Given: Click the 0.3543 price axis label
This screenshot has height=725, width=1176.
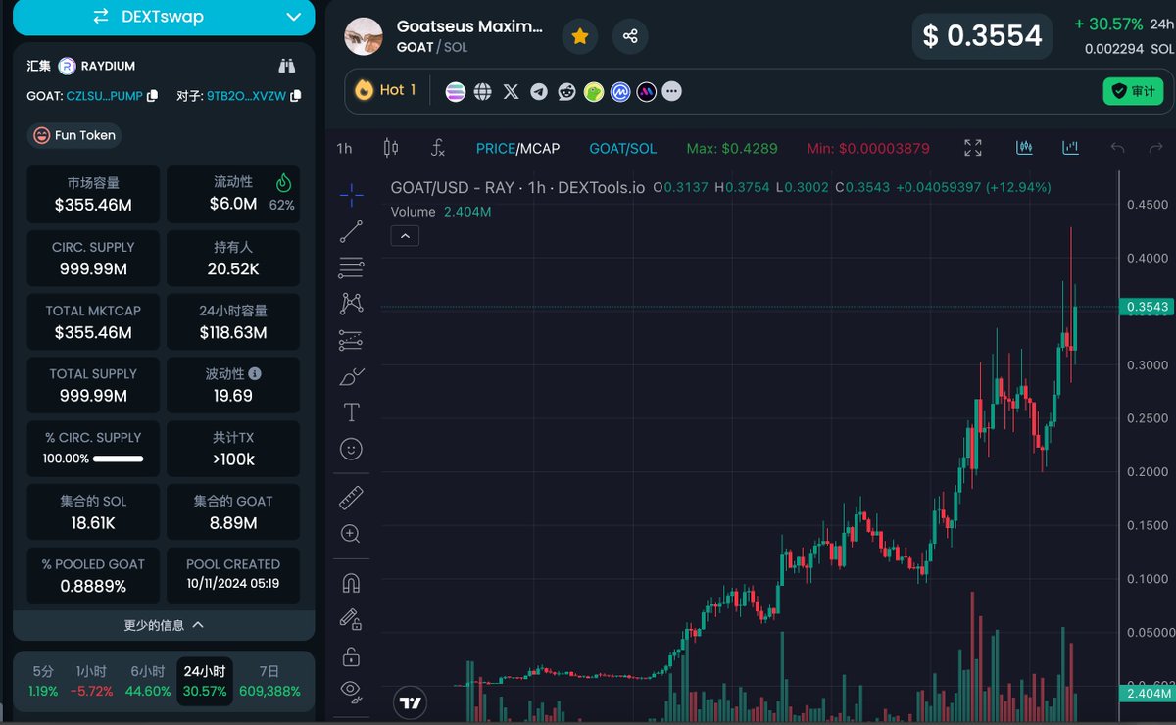Looking at the screenshot, I should tap(1147, 308).
